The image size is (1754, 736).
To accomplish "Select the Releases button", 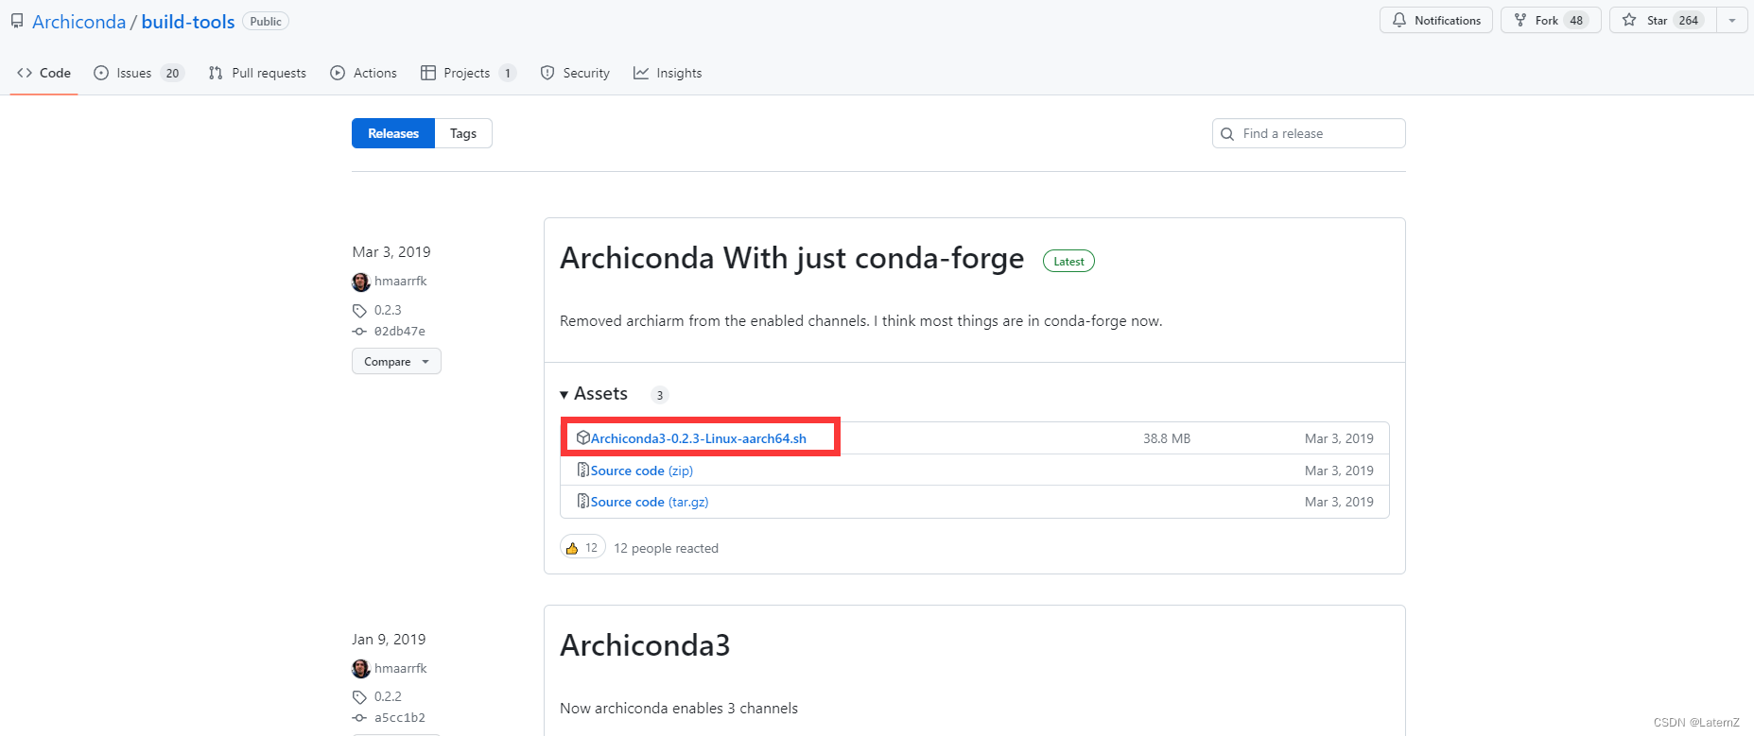I will coord(393,133).
